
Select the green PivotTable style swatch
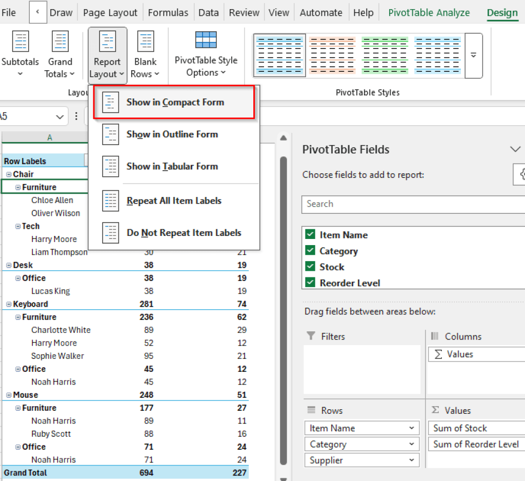(x=385, y=54)
